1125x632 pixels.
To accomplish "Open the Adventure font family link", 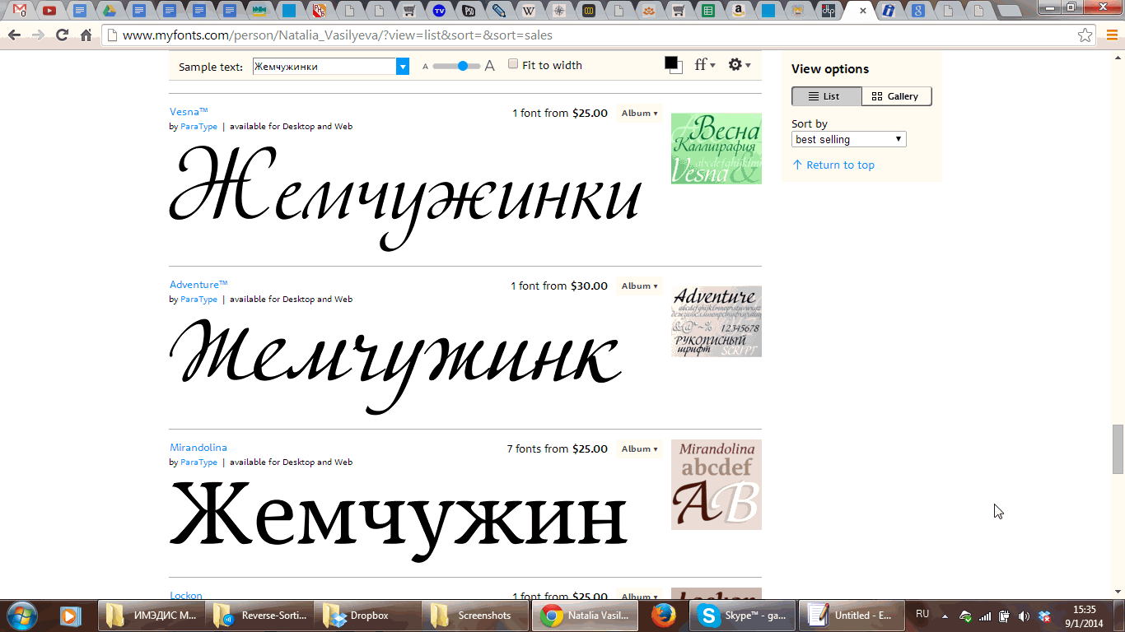I will pos(198,285).
